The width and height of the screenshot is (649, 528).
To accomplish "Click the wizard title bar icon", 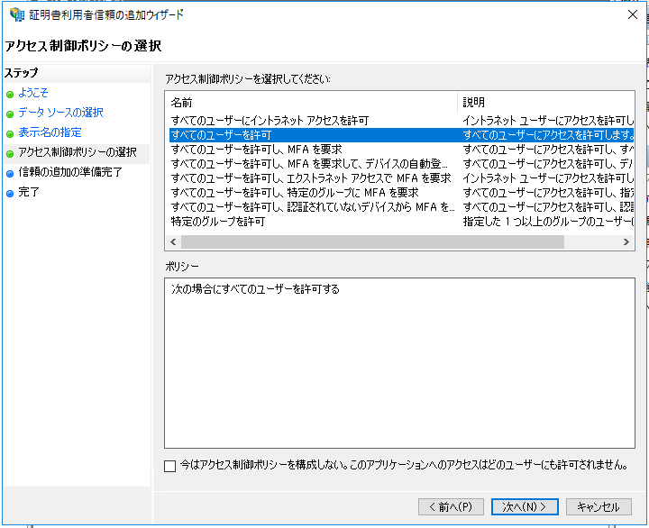I will point(16,14).
